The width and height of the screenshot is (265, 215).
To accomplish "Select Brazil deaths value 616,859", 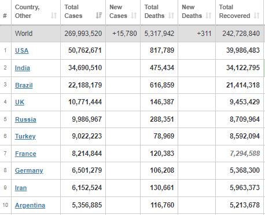I will [162, 85].
